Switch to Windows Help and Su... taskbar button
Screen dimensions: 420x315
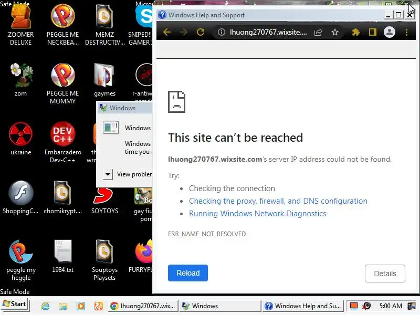[x=304, y=306]
